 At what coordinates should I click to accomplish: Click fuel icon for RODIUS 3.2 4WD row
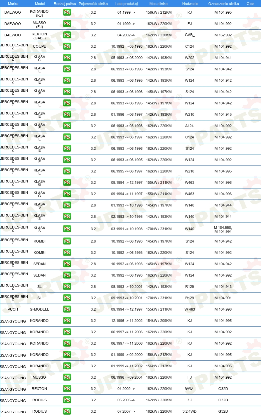pos(67,412)
